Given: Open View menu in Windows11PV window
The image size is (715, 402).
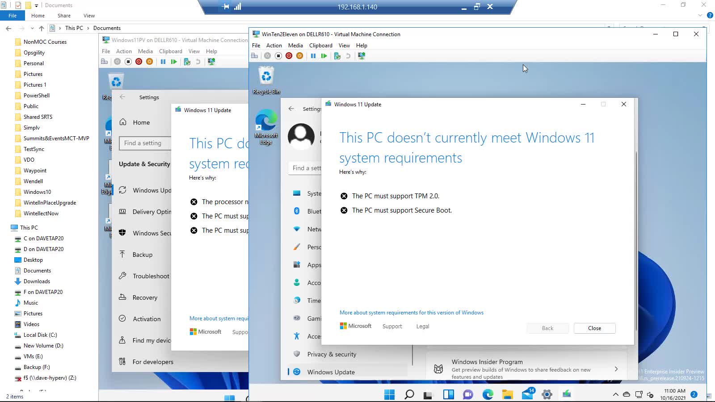Looking at the screenshot, I should [x=194, y=51].
